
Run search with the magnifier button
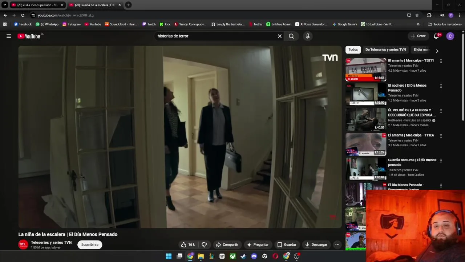(291, 36)
